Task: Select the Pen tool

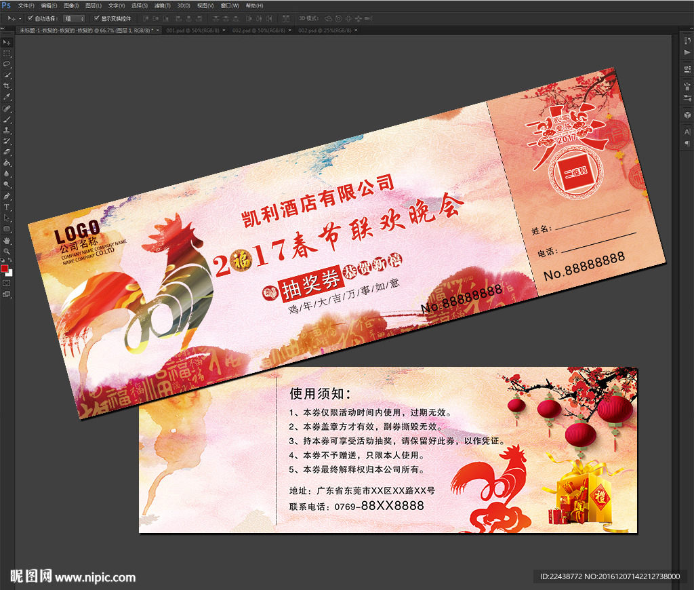Action: pos(7,196)
